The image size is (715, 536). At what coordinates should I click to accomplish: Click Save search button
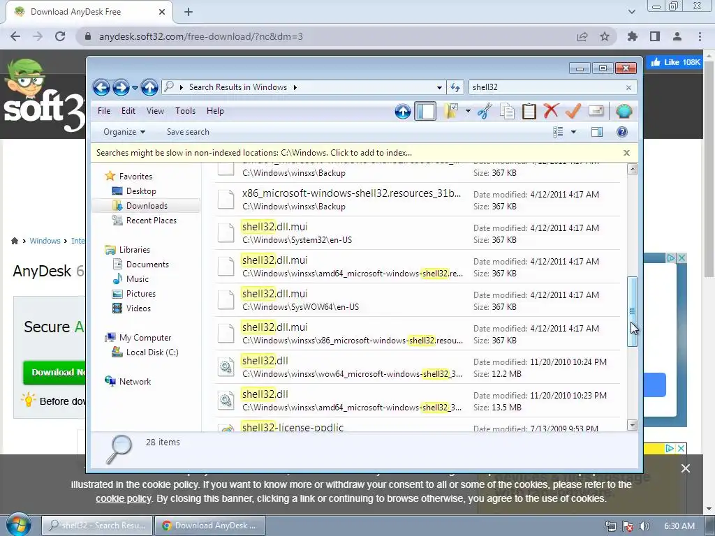pyautogui.click(x=188, y=132)
